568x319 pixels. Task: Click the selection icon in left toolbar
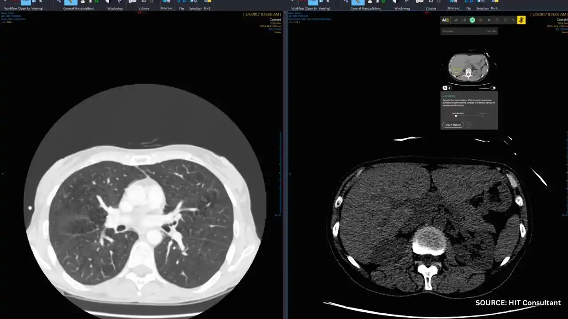click(194, 2)
